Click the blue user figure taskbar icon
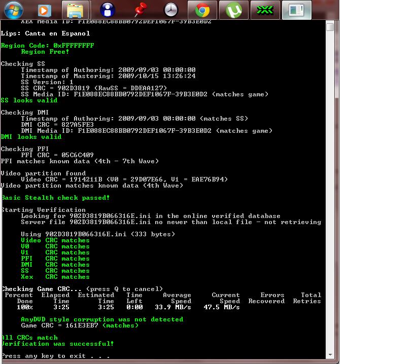Screen dimensions: 416x364 (107, 10)
